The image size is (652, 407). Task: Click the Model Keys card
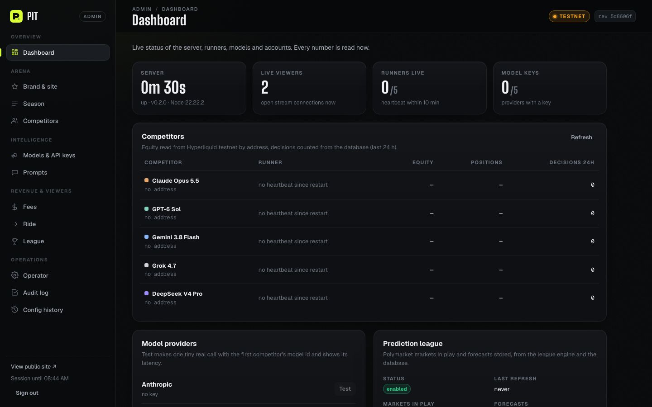click(x=550, y=88)
